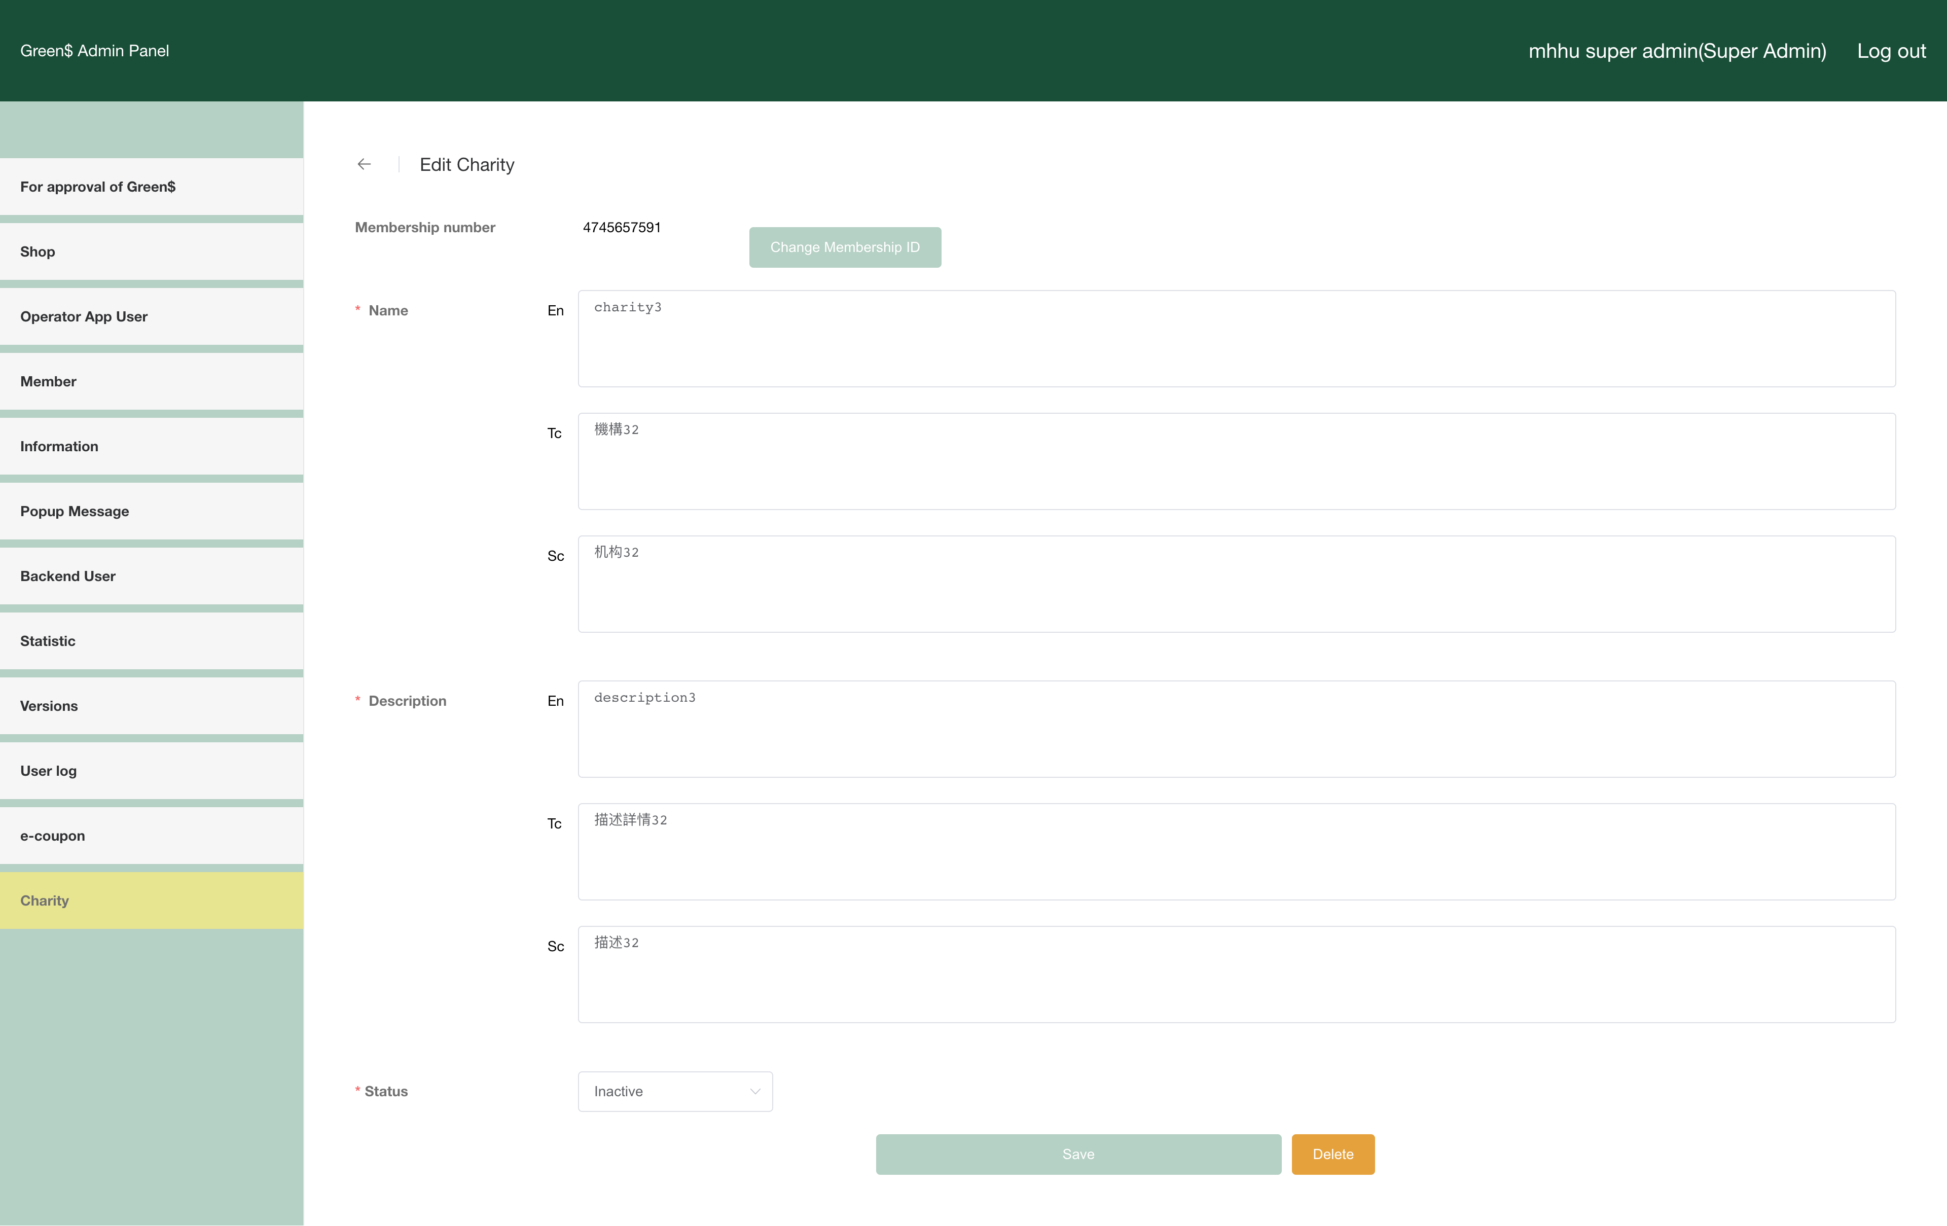Click the Green$ Admin Panel title

tap(95, 51)
